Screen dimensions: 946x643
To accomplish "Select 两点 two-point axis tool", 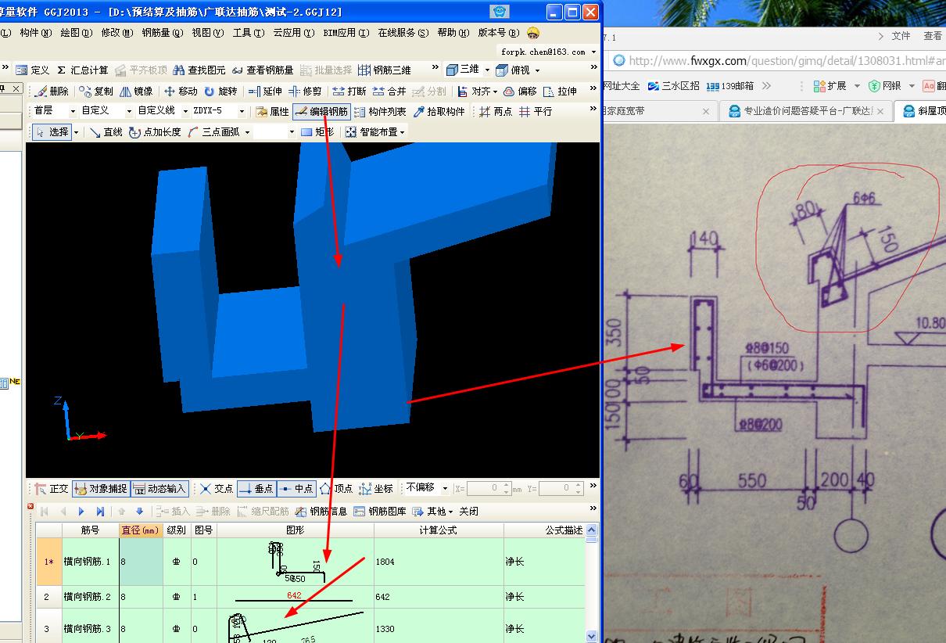I will click(x=496, y=112).
